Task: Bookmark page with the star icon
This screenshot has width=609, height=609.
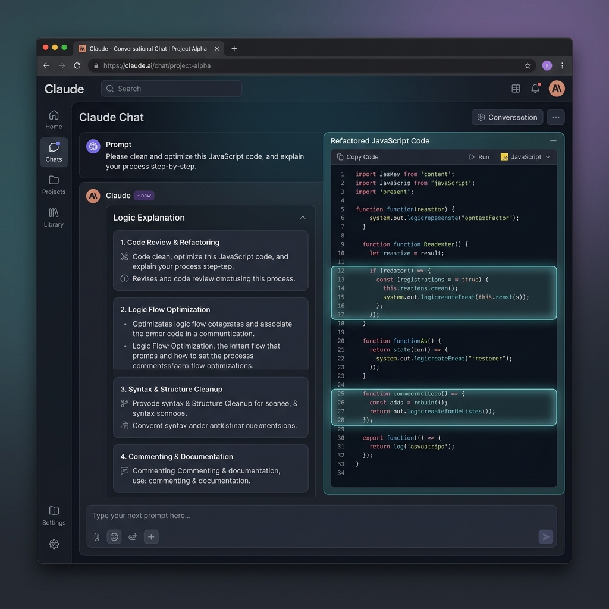Action: point(528,65)
